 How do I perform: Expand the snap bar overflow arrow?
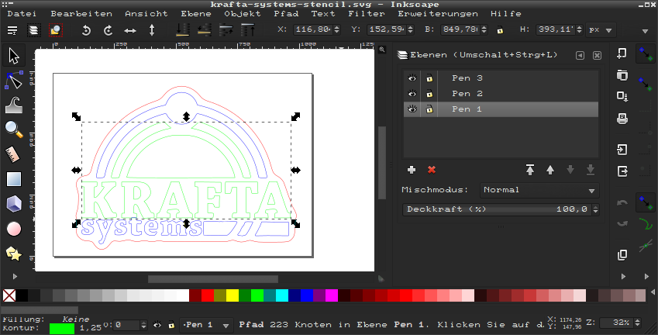point(646,277)
